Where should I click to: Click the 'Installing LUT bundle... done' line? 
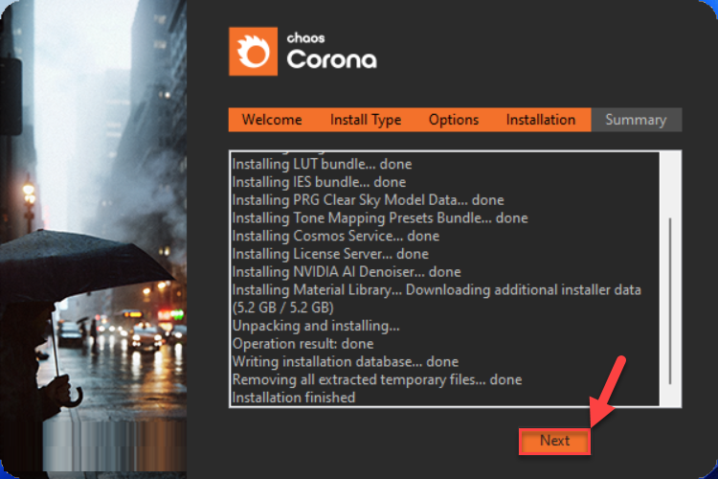322,164
